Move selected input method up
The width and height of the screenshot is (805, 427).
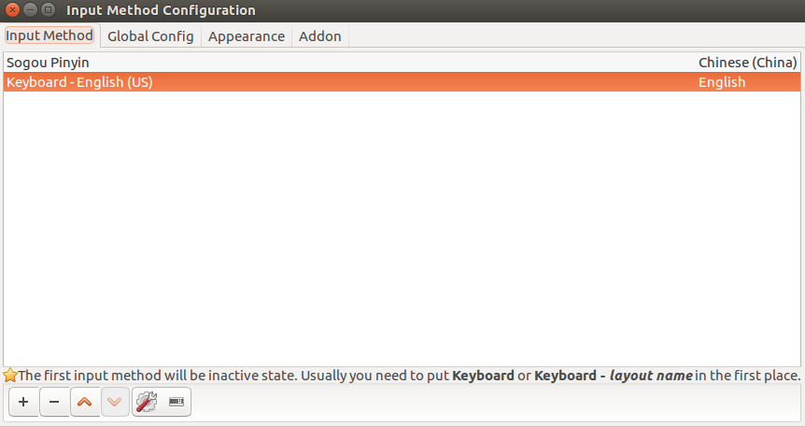pyautogui.click(x=85, y=402)
